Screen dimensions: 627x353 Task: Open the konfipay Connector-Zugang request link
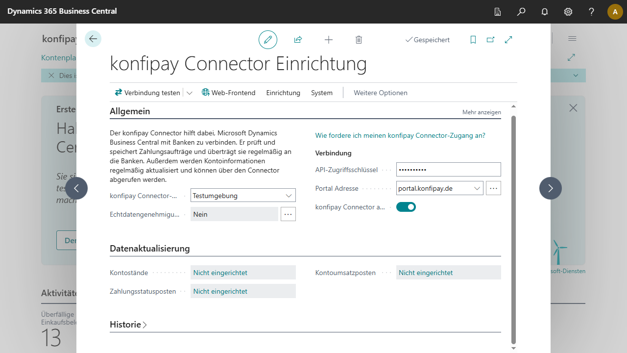click(x=400, y=135)
